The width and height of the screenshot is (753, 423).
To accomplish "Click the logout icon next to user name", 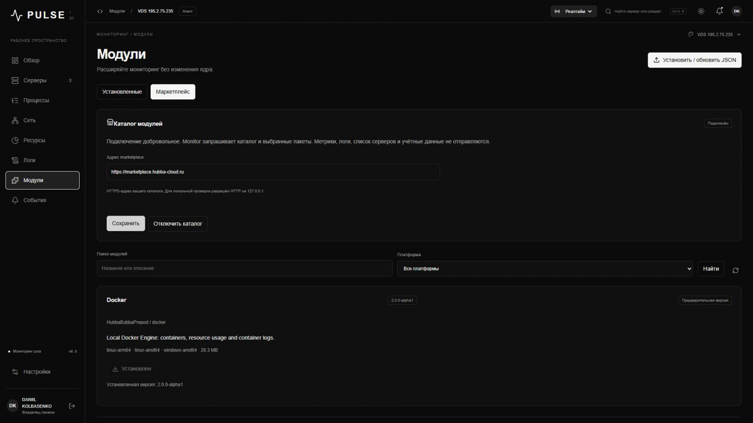I will tap(72, 406).
